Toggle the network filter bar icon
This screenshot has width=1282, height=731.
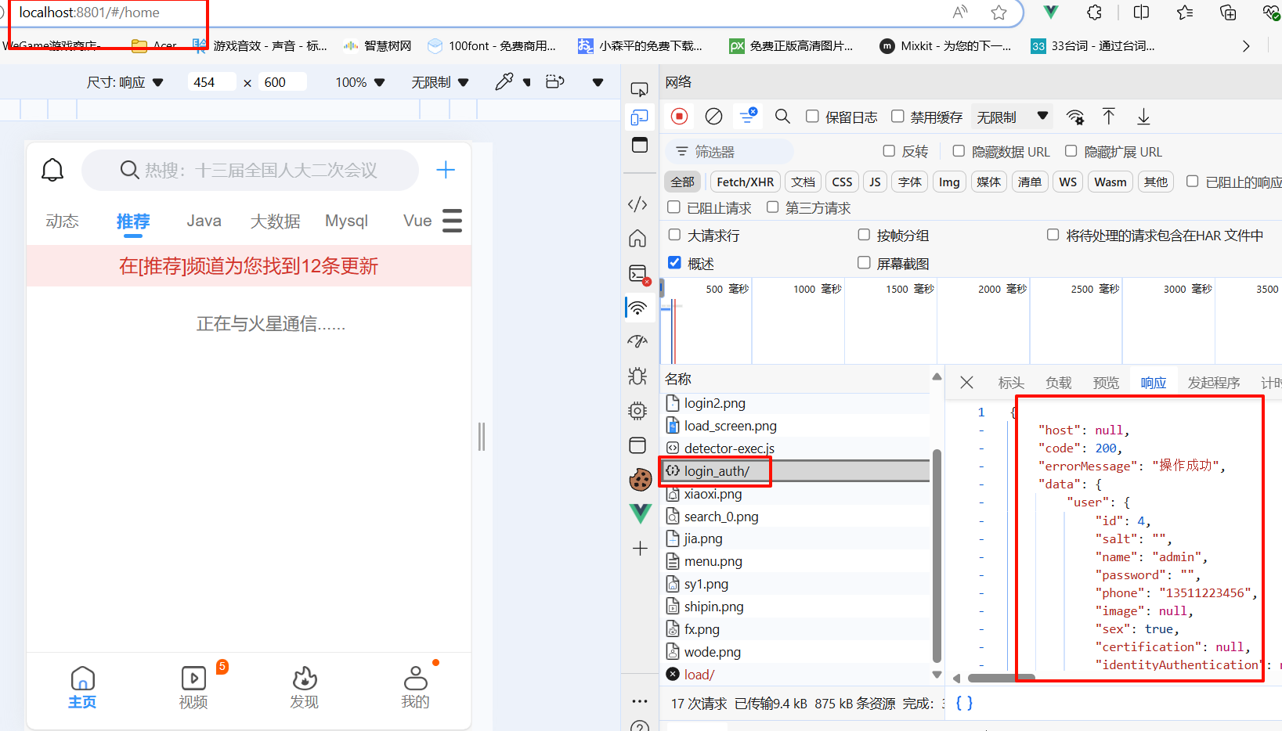tap(748, 116)
